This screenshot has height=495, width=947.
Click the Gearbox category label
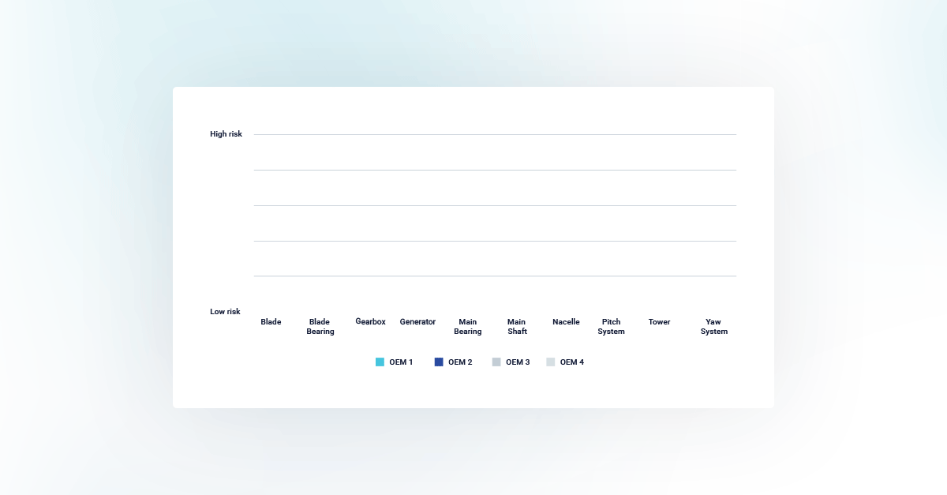pyautogui.click(x=370, y=322)
